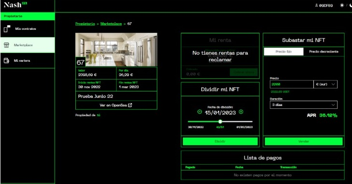
Task: Click the Dividir button
Action: point(220,141)
